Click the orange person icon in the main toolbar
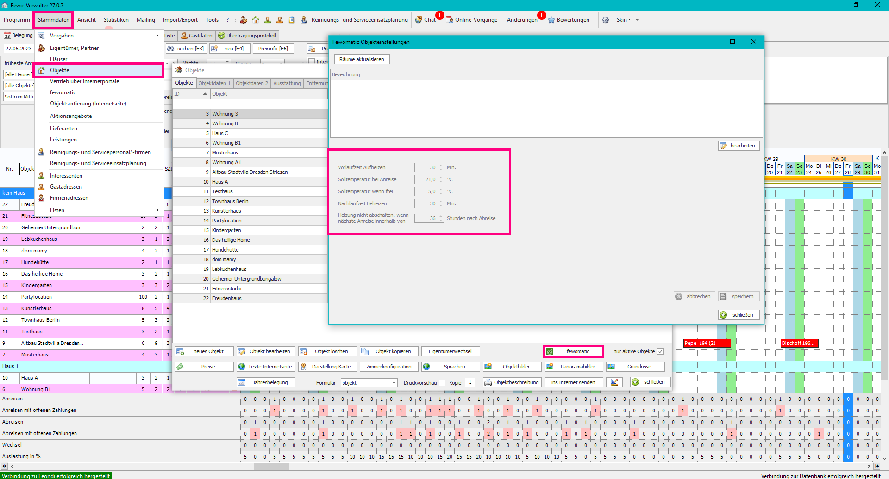 pyautogui.click(x=280, y=20)
